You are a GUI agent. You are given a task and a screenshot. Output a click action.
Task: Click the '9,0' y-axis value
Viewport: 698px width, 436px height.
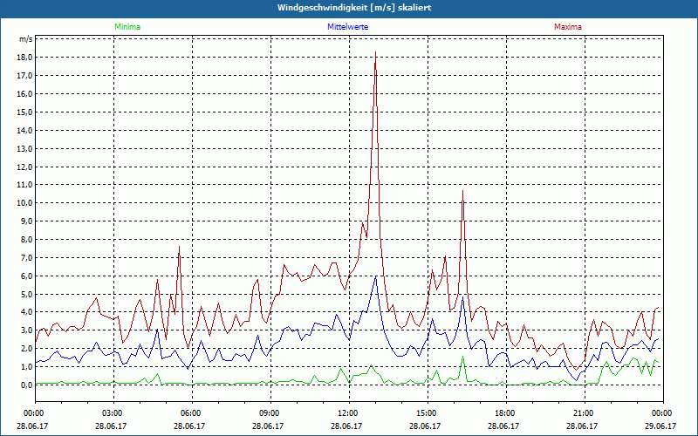click(x=26, y=221)
